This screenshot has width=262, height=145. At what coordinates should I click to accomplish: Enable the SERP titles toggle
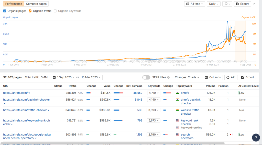pos(146,77)
